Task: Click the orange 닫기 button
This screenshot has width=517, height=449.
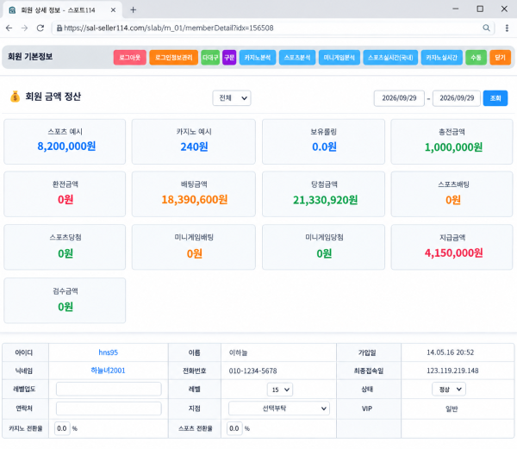Action: (x=500, y=58)
